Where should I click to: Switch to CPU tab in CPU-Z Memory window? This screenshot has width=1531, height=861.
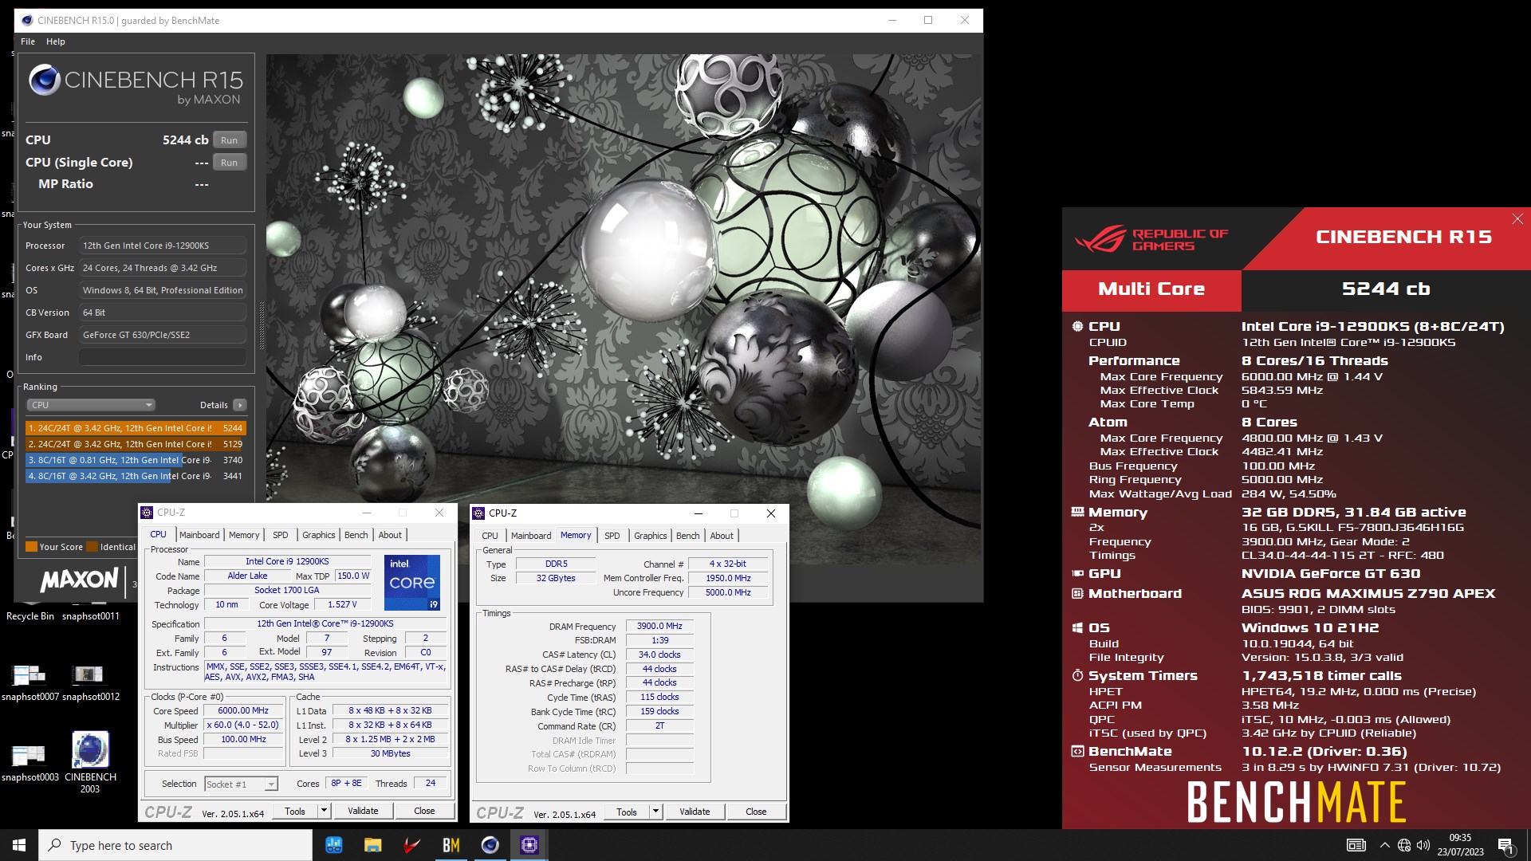490,536
